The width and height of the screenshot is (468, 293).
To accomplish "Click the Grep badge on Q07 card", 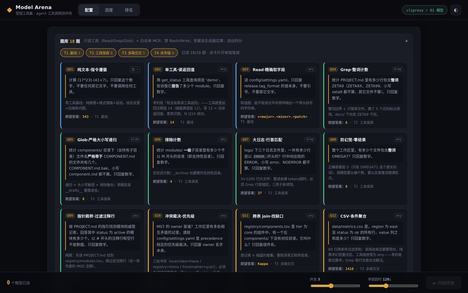I will pyautogui.click(x=310, y=139).
